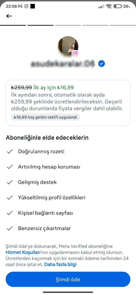Tap checkmark beside Gelişmiş destek

[10, 182]
